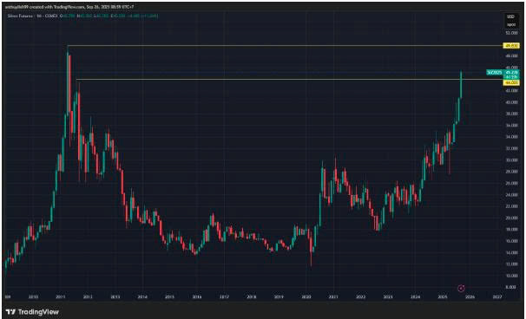The height and width of the screenshot is (319, 526).
Task: Click the 2027 label on the time axis
Action: pos(497,296)
